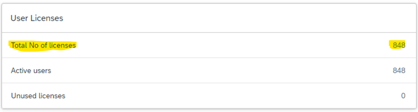Click the word Unused in Unused licenses

pos(24,96)
